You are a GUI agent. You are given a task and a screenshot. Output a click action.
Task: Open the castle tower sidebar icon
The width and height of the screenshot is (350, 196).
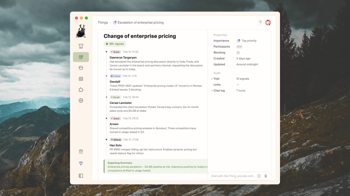point(81,46)
